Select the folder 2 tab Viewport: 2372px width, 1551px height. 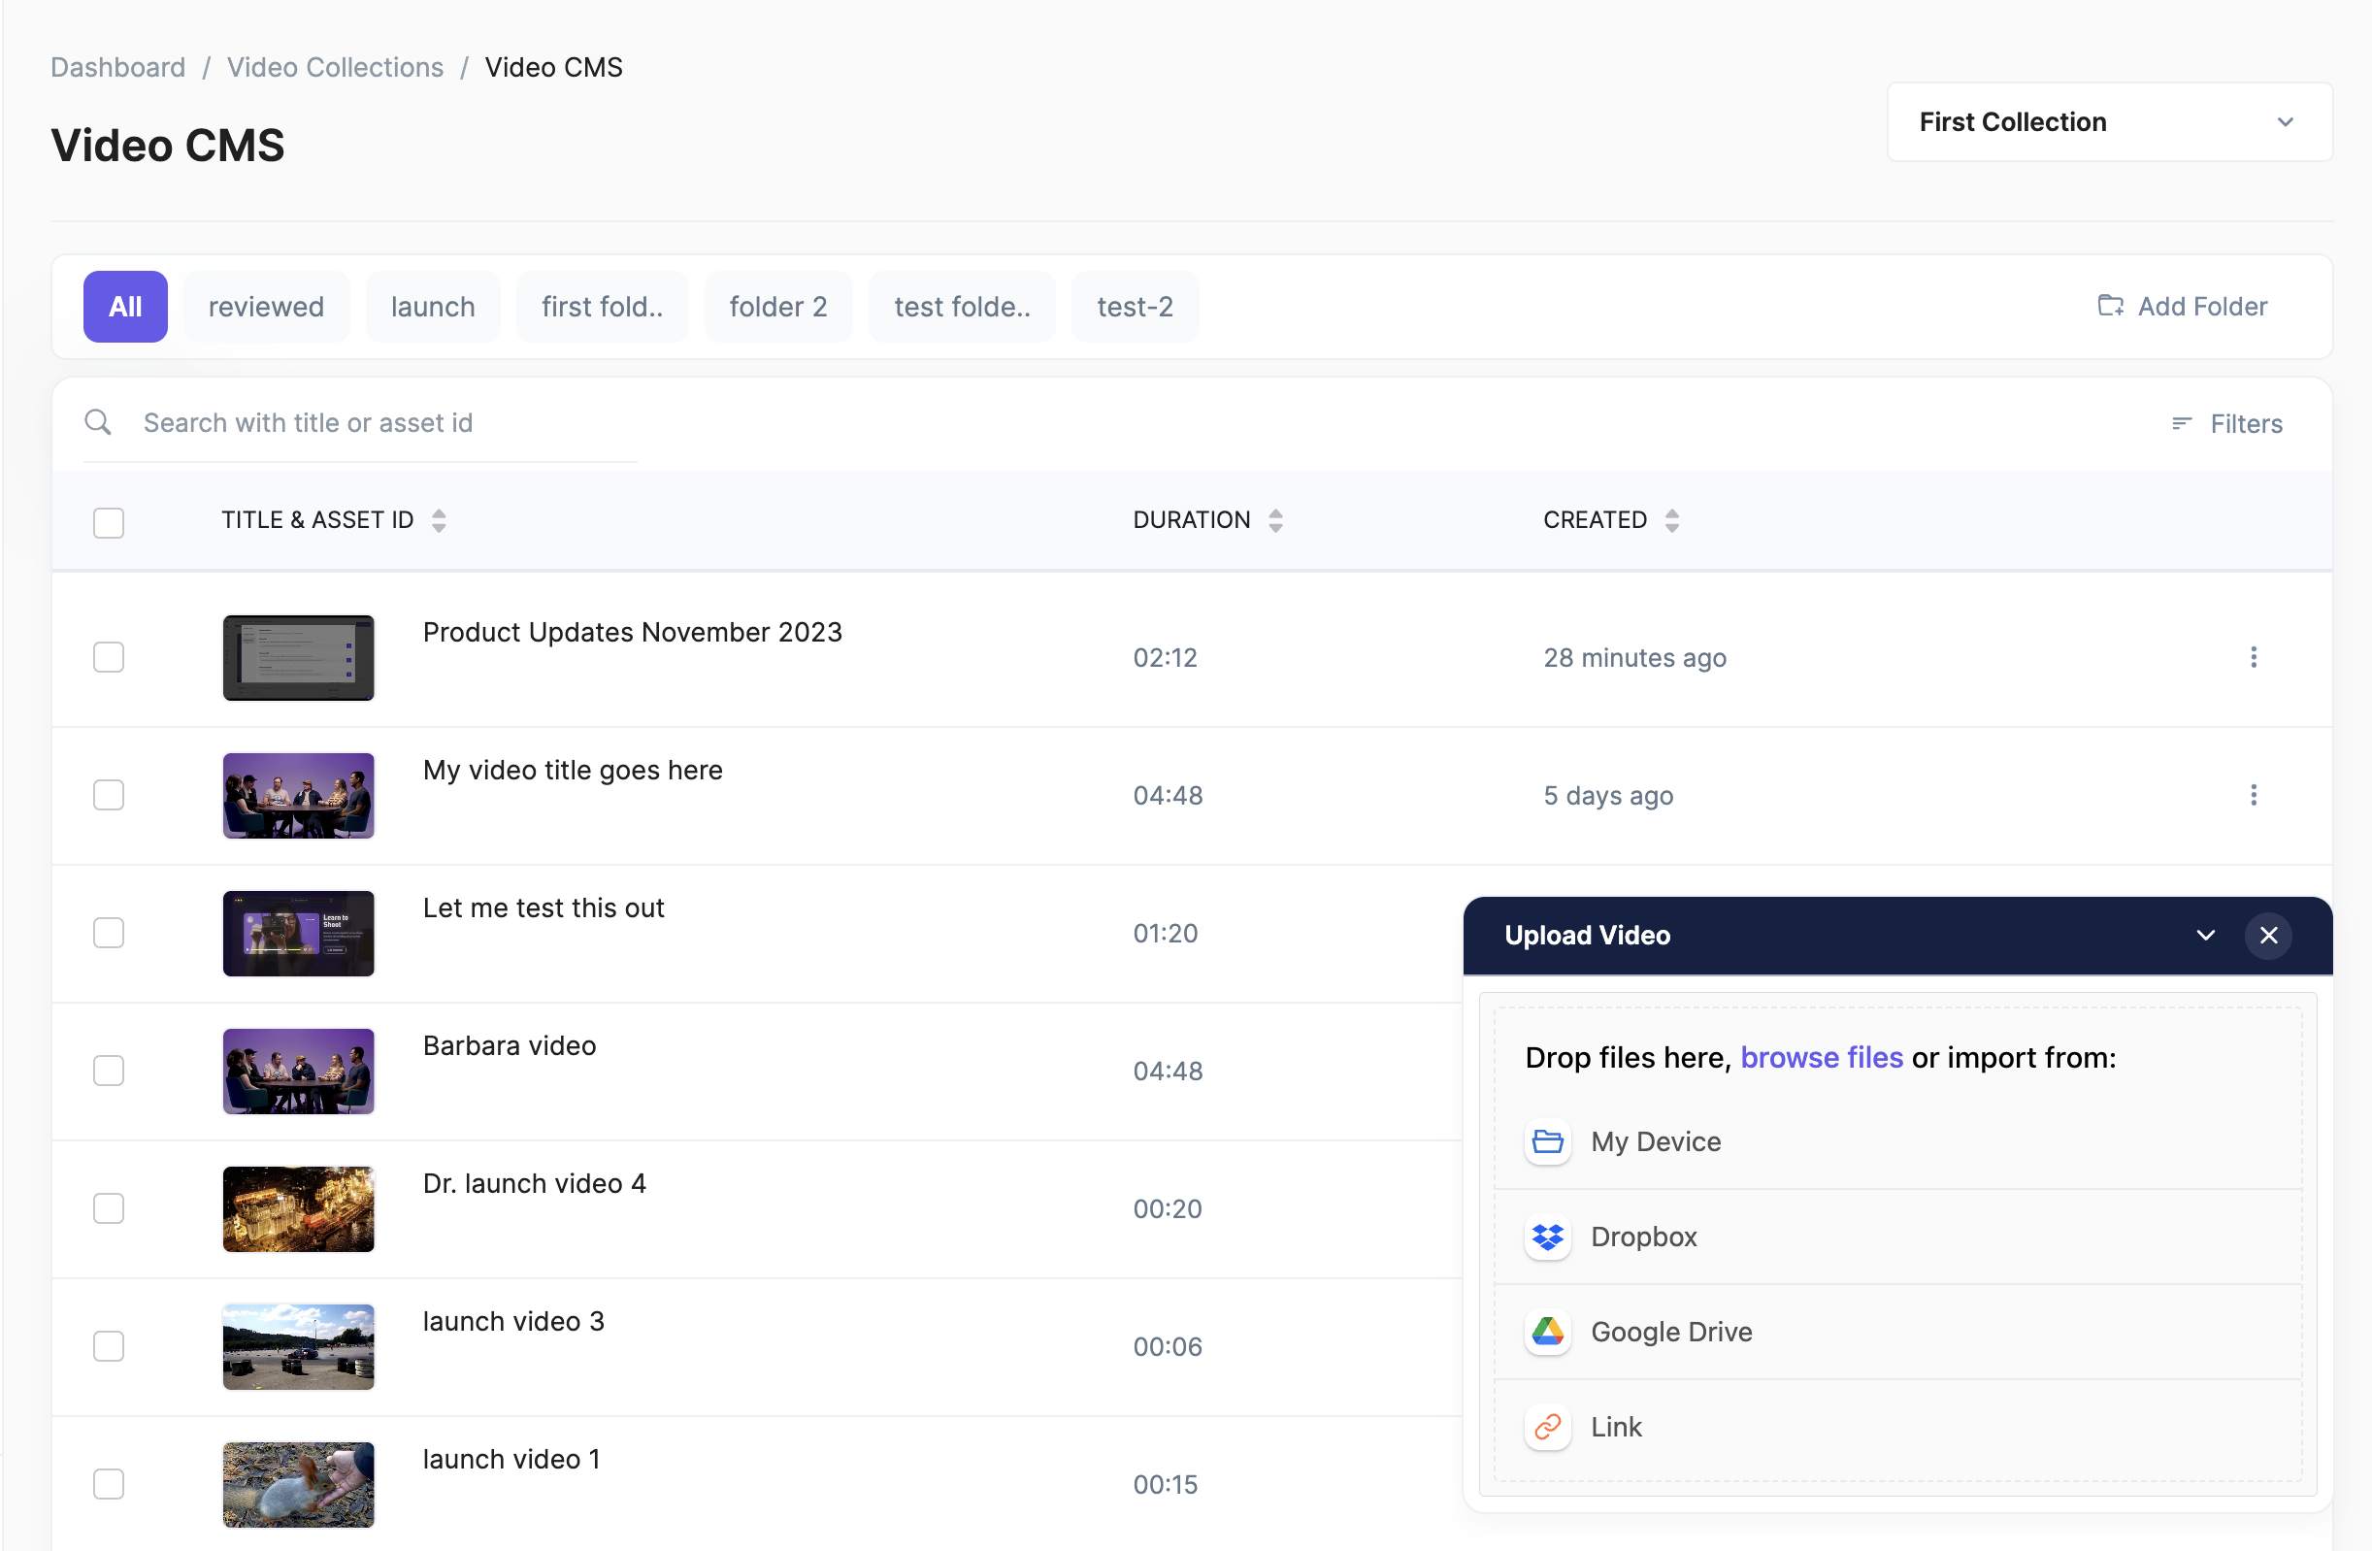[777, 307]
